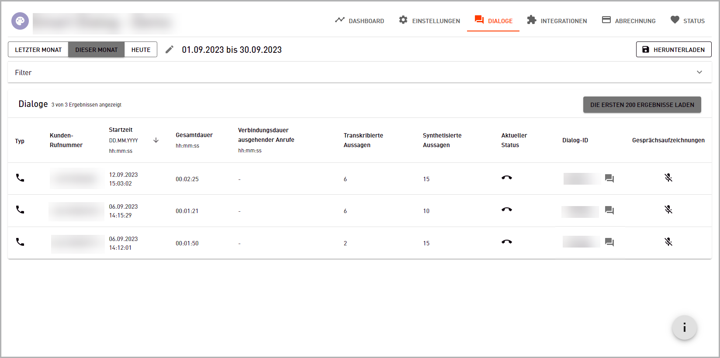The image size is (720, 358).
Task: Click the duration 00:01:21
Action: tap(187, 211)
